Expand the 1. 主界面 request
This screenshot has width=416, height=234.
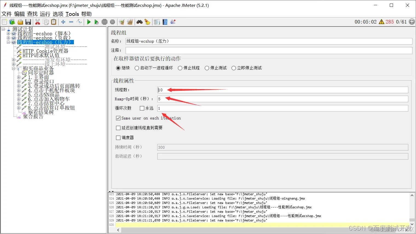point(19,77)
